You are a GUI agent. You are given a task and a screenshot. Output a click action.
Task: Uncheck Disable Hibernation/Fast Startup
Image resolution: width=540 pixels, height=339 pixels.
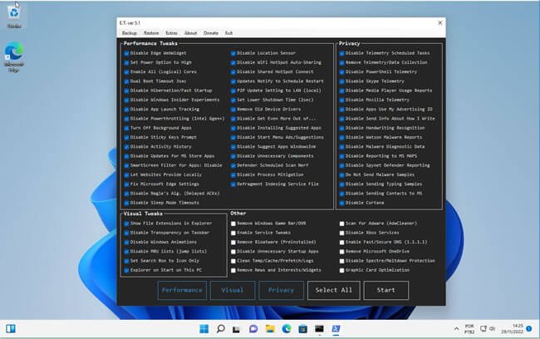click(126, 91)
